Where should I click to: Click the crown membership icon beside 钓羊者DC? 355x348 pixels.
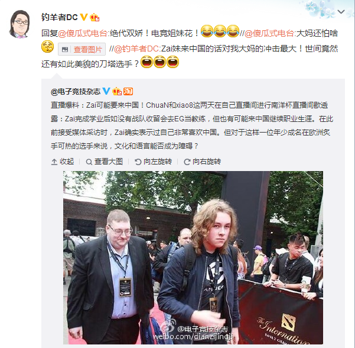95,17
